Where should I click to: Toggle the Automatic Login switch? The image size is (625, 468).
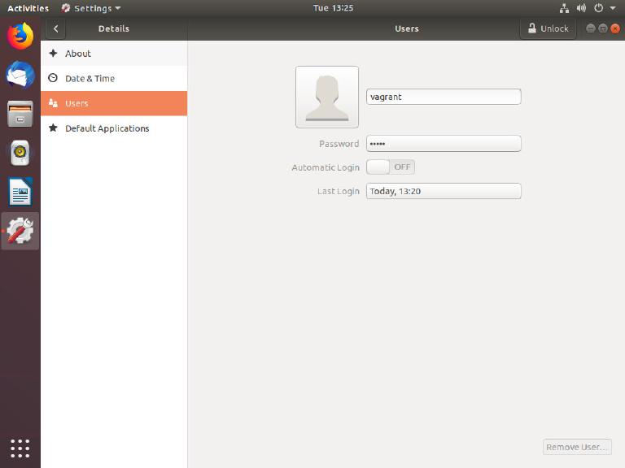[x=391, y=167]
